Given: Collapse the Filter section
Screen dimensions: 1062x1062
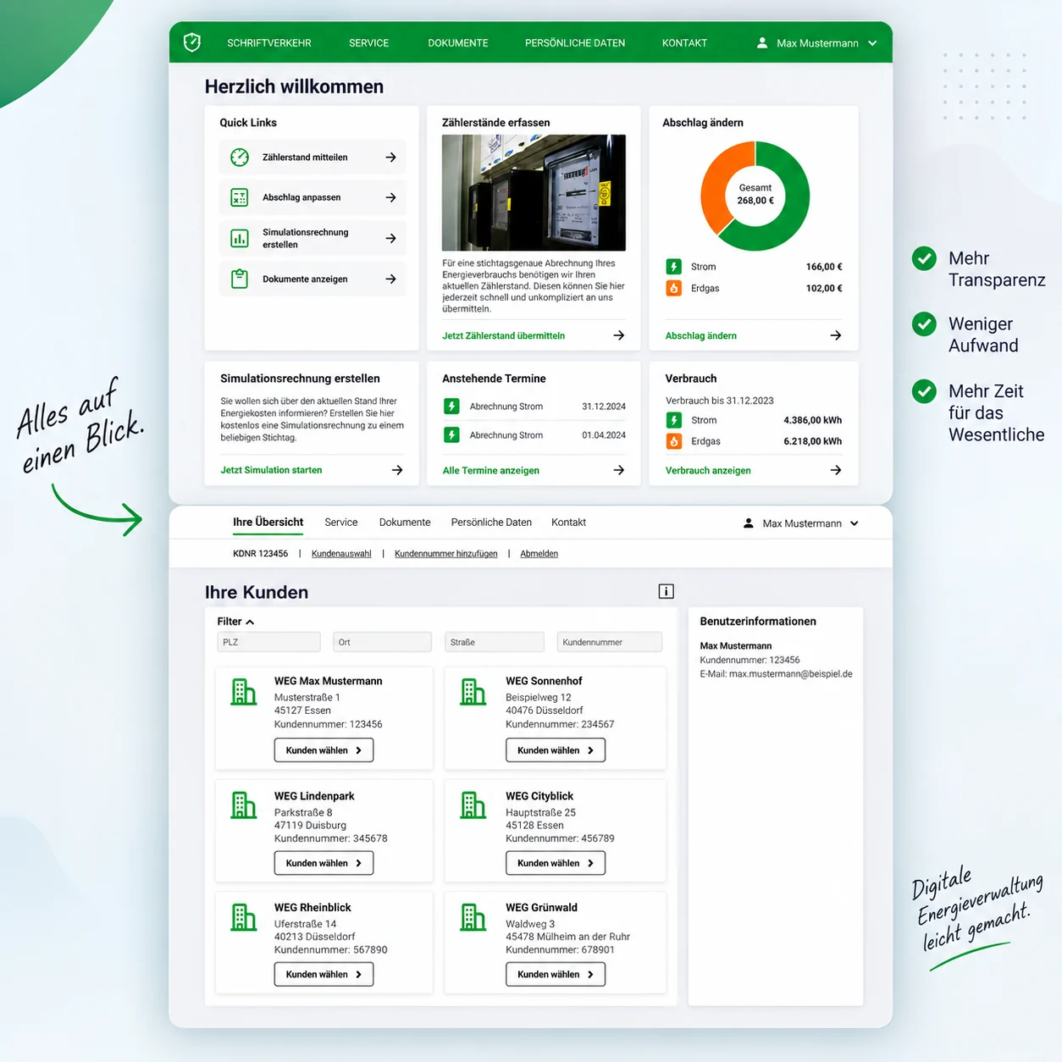Looking at the screenshot, I should pyautogui.click(x=235, y=622).
